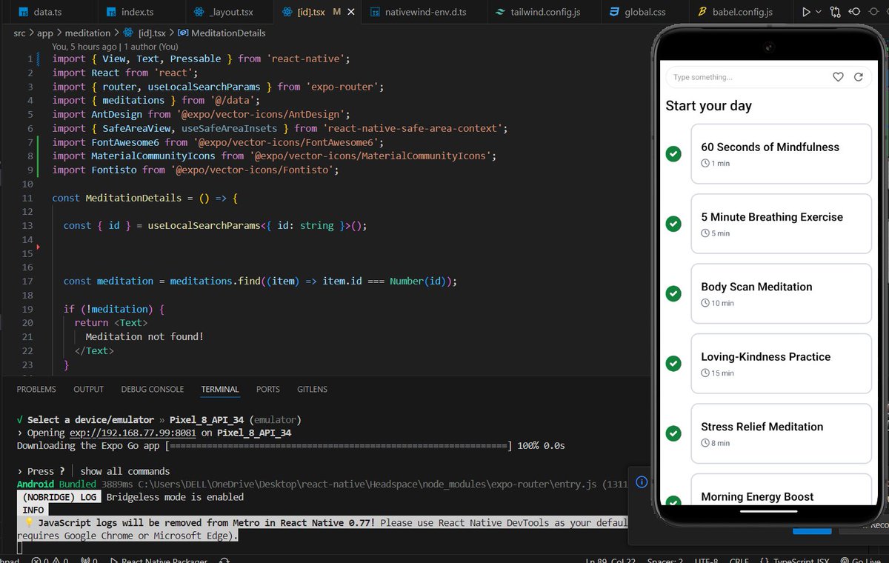
Task: Click the Go Back navigation arrow icon
Action: [x=854, y=11]
